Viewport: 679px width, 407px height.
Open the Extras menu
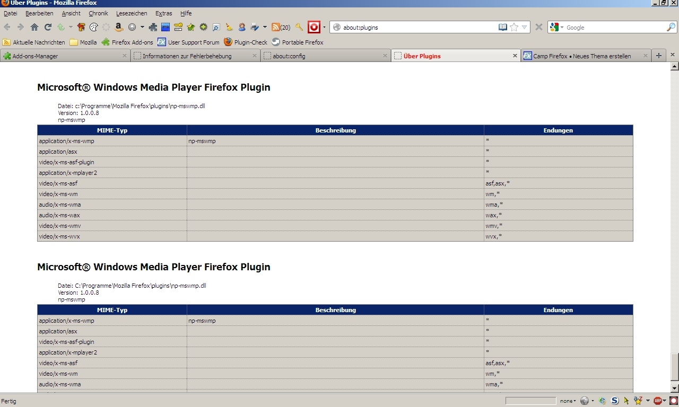click(164, 13)
